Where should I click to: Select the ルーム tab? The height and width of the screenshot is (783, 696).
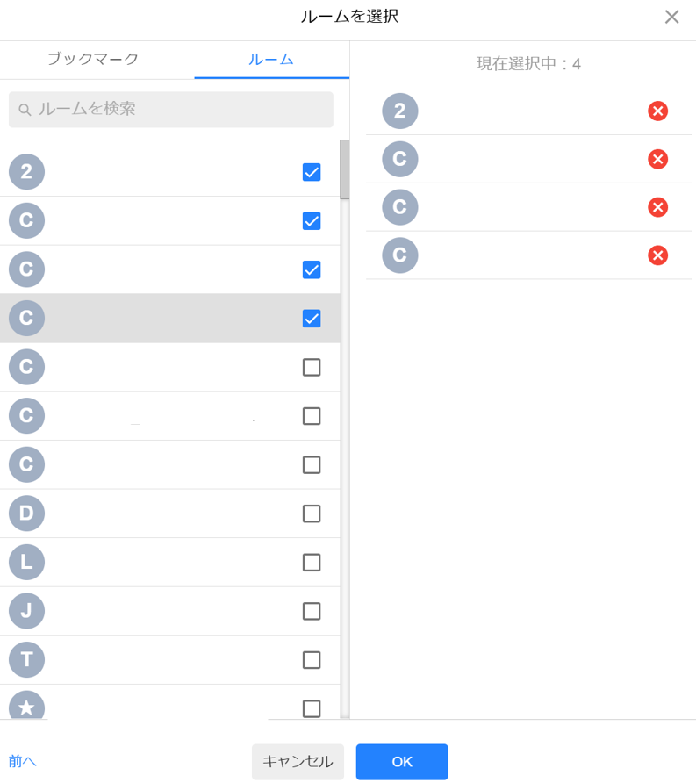[271, 60]
